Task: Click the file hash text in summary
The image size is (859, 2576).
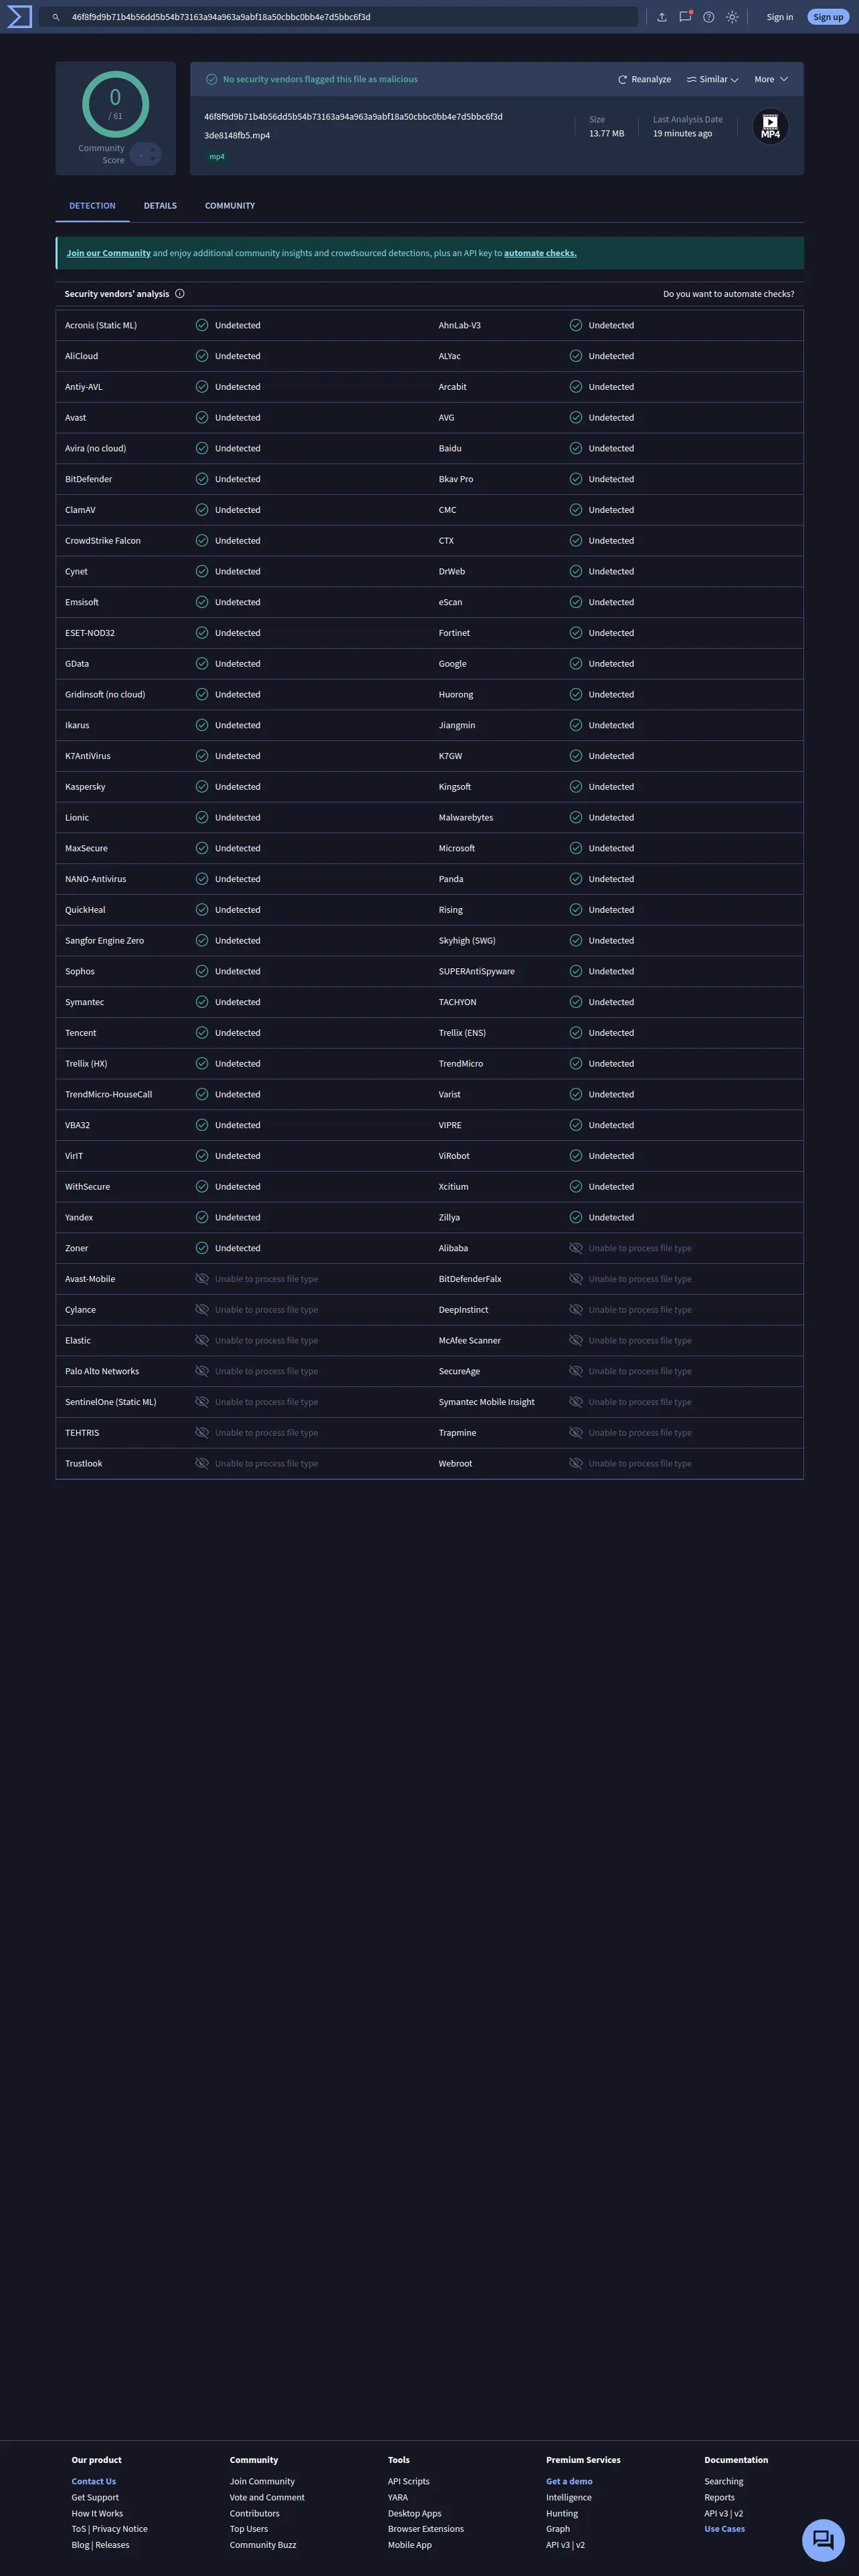Action: pos(353,117)
